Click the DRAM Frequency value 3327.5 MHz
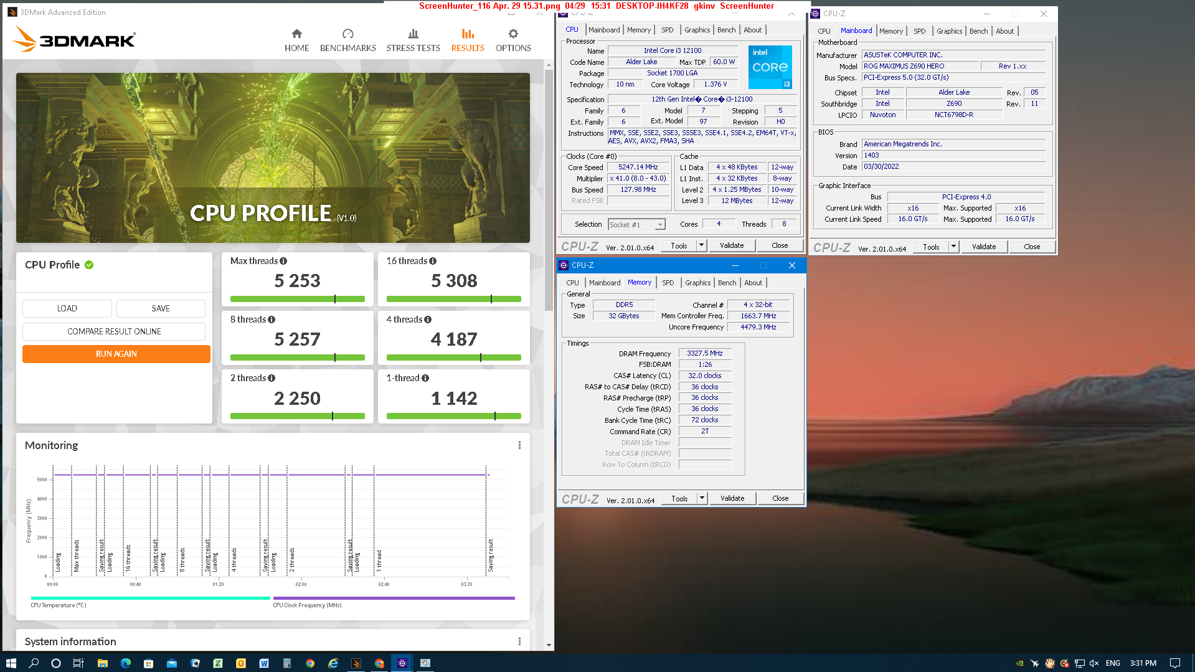This screenshot has height=672, width=1195. [705, 353]
